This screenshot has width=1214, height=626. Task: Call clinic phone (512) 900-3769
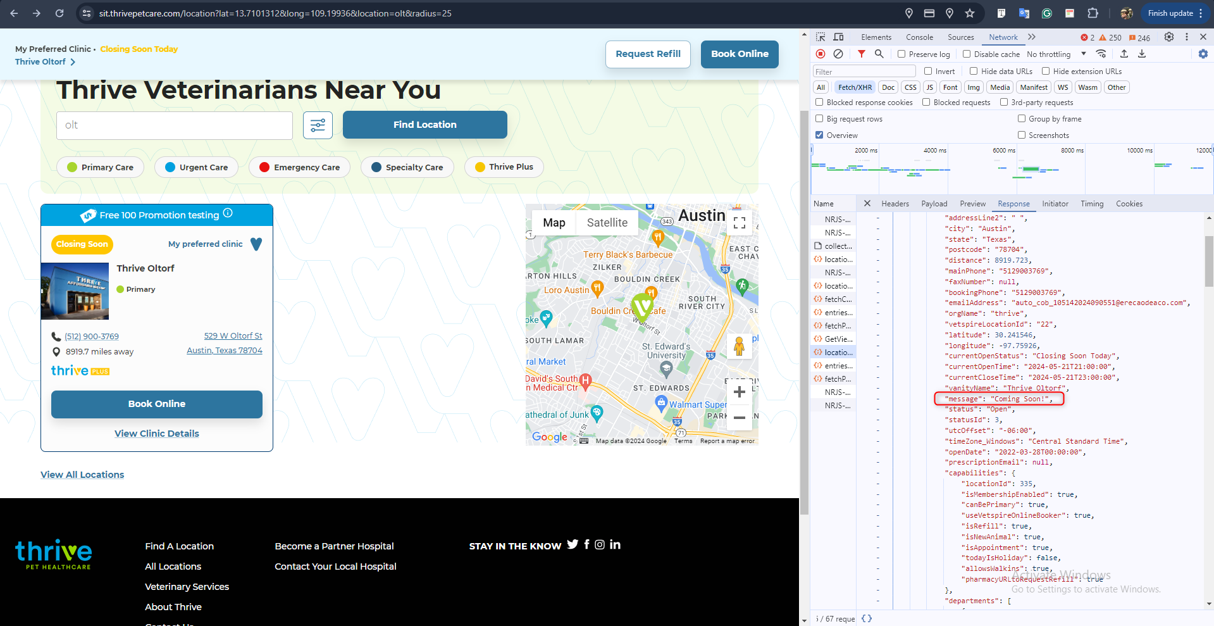point(92,336)
